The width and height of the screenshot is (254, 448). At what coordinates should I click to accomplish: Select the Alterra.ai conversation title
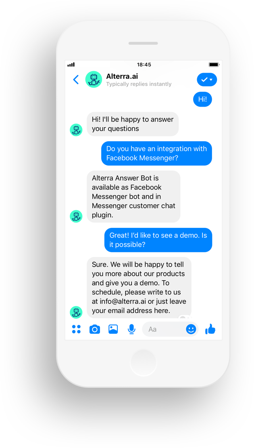[122, 76]
